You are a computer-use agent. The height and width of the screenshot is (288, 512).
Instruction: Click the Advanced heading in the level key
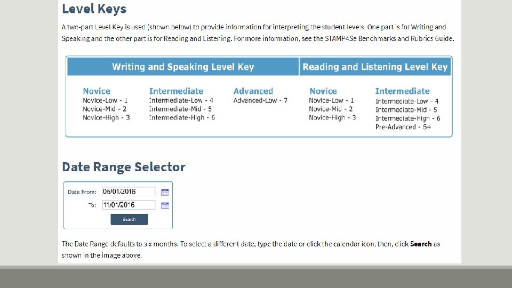(x=253, y=91)
